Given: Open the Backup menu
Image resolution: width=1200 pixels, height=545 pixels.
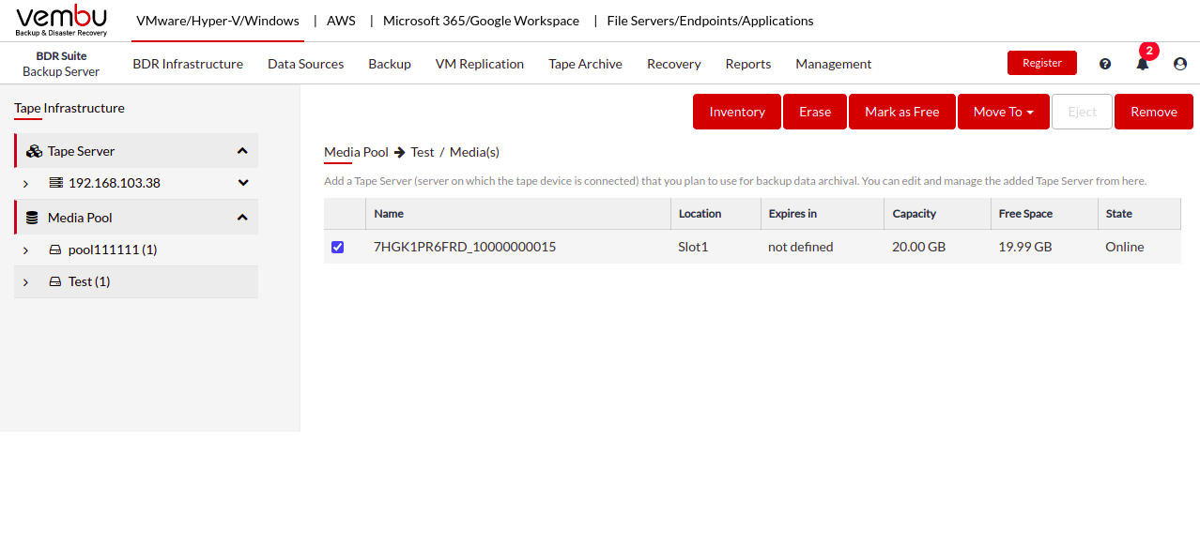Looking at the screenshot, I should point(390,64).
